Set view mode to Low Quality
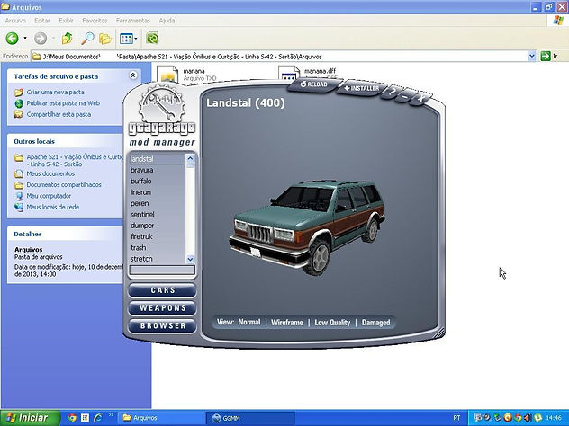 pos(332,322)
